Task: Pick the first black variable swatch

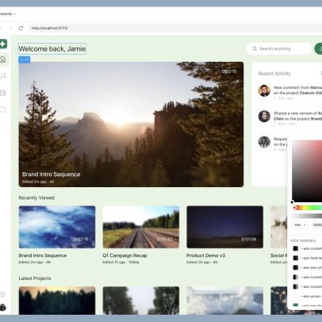Action: (296, 248)
